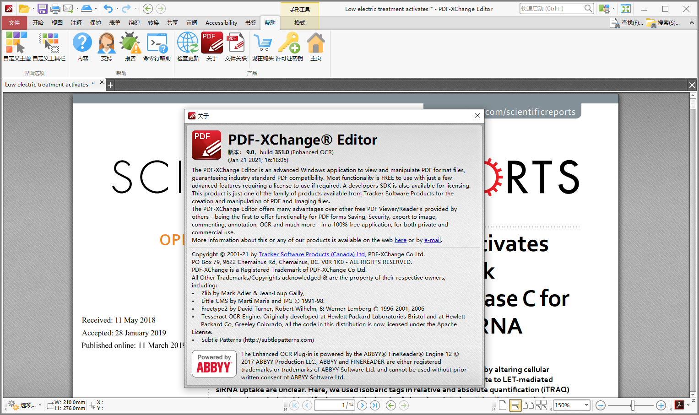The image size is (699, 415).
Task: Click Buy Now (现在购买) cart icon
Action: [263, 47]
